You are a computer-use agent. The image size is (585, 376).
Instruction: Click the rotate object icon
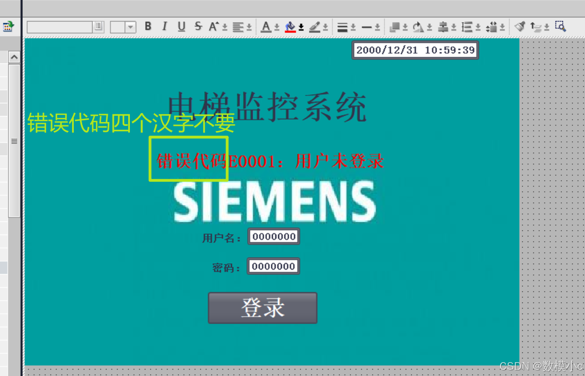418,27
